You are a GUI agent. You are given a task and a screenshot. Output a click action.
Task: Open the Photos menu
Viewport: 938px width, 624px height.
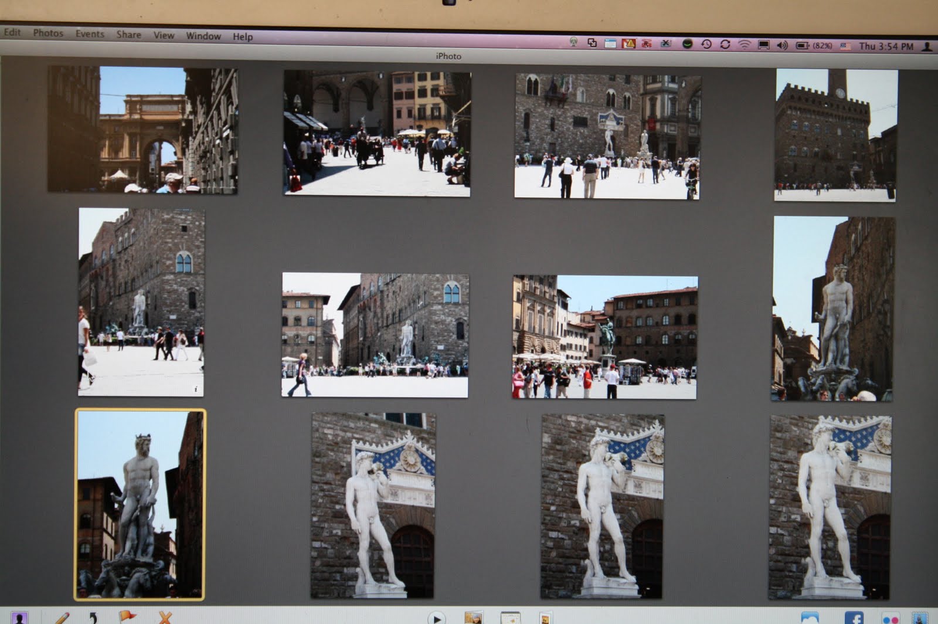click(x=48, y=33)
